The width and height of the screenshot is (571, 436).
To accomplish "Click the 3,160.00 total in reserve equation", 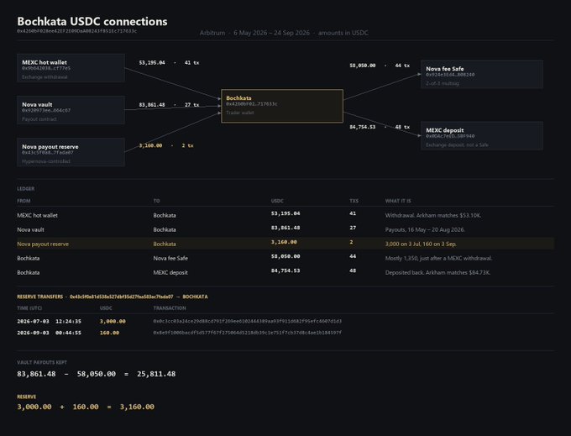I will pyautogui.click(x=137, y=407).
